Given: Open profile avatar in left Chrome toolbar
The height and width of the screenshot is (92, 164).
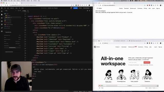Looking at the screenshot, I should pos(89,5).
